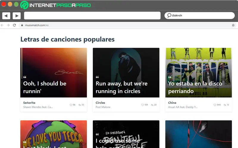
Task: Click the Post Malone artist name
Action: pos(103,107)
